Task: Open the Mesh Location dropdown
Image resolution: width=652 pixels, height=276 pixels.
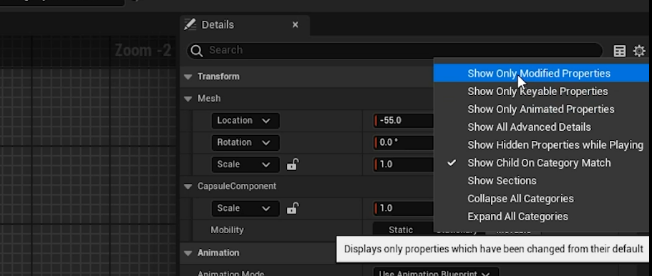Action: (x=245, y=121)
